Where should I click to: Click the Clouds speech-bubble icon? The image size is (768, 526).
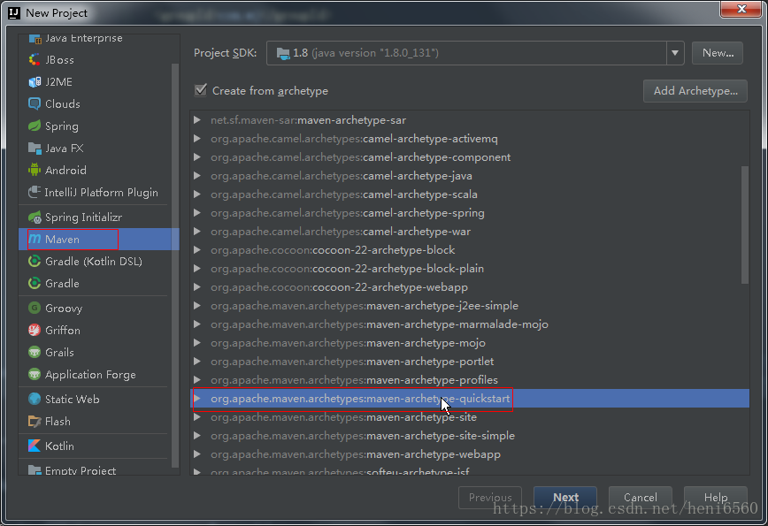35,103
